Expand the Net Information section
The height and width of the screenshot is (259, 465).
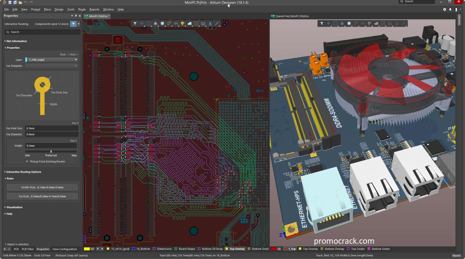[16, 41]
